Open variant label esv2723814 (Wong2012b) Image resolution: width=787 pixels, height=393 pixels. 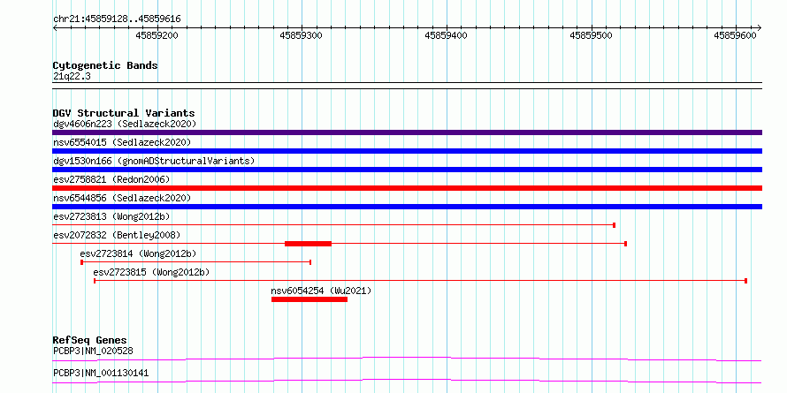click(x=138, y=253)
